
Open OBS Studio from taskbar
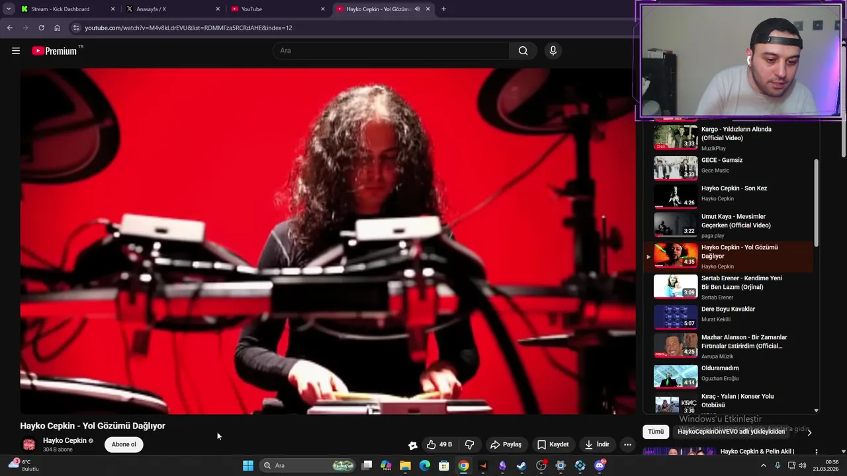pos(541,465)
